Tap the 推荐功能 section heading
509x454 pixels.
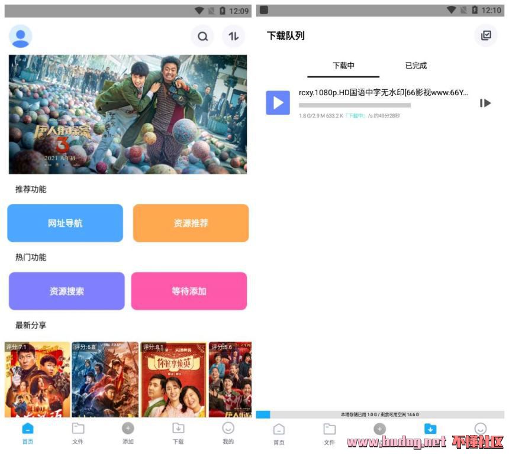pos(31,189)
